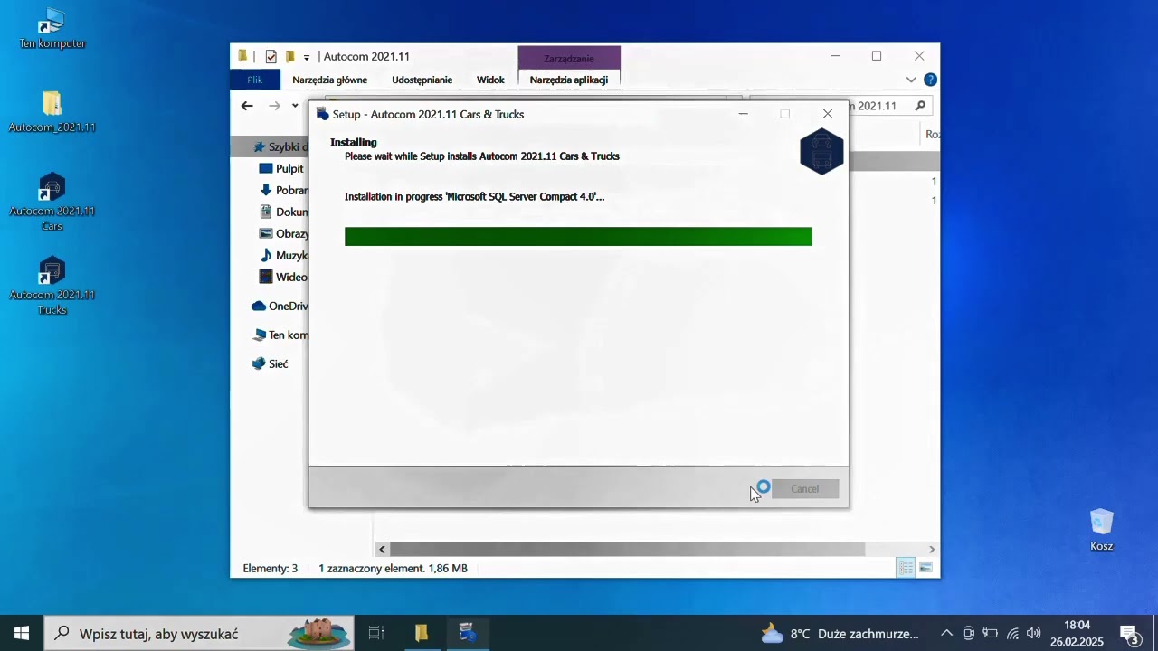Screen dimensions: 1158x651
Task: Open Task View on the taskbar
Action: tap(376, 633)
